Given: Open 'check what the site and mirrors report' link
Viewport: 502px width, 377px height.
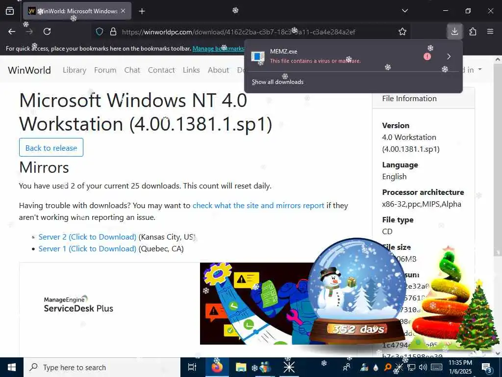Looking at the screenshot, I should (258, 206).
